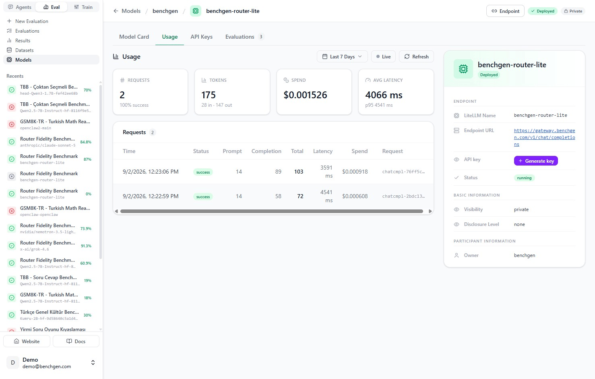The height and width of the screenshot is (379, 595).
Task: Click the large chip icon in model card
Action: pyautogui.click(x=463, y=69)
